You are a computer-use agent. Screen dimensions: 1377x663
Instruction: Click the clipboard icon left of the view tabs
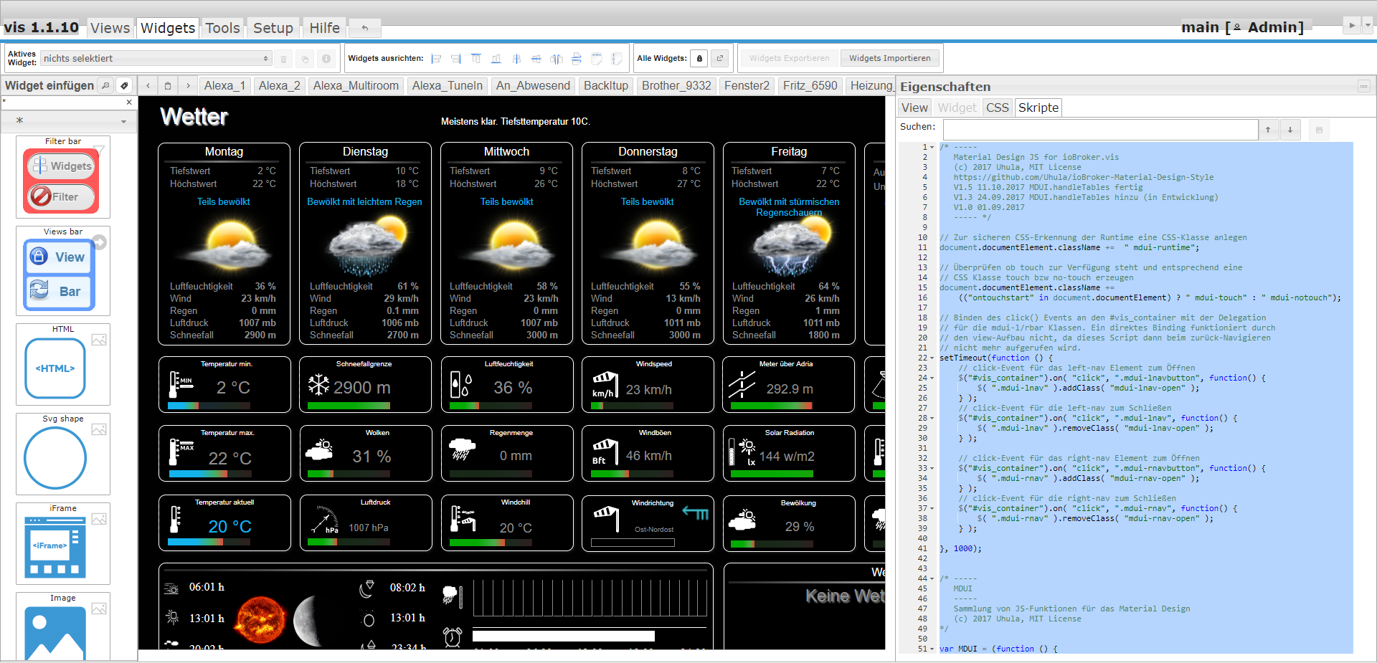168,86
